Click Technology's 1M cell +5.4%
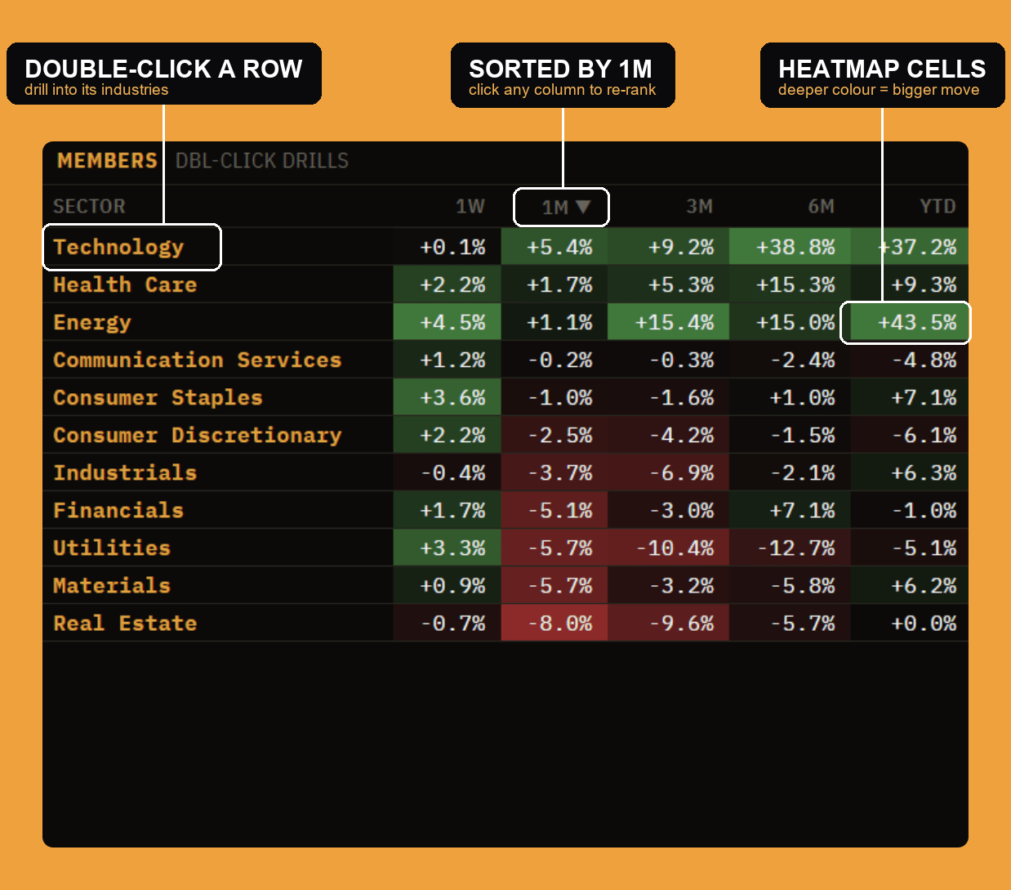 (554, 247)
